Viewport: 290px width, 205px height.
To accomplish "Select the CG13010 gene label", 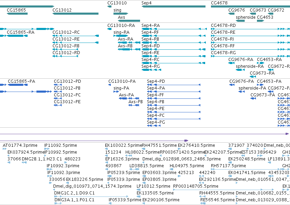I will tap(117, 3).
